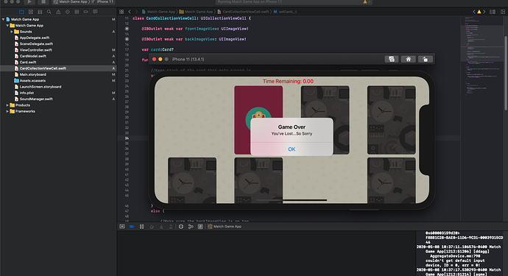508x276 pixels.
Task: Open the Source Control navigator
Action: tap(31, 12)
